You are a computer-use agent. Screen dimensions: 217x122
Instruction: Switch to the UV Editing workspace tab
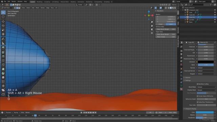[x=55, y=2]
